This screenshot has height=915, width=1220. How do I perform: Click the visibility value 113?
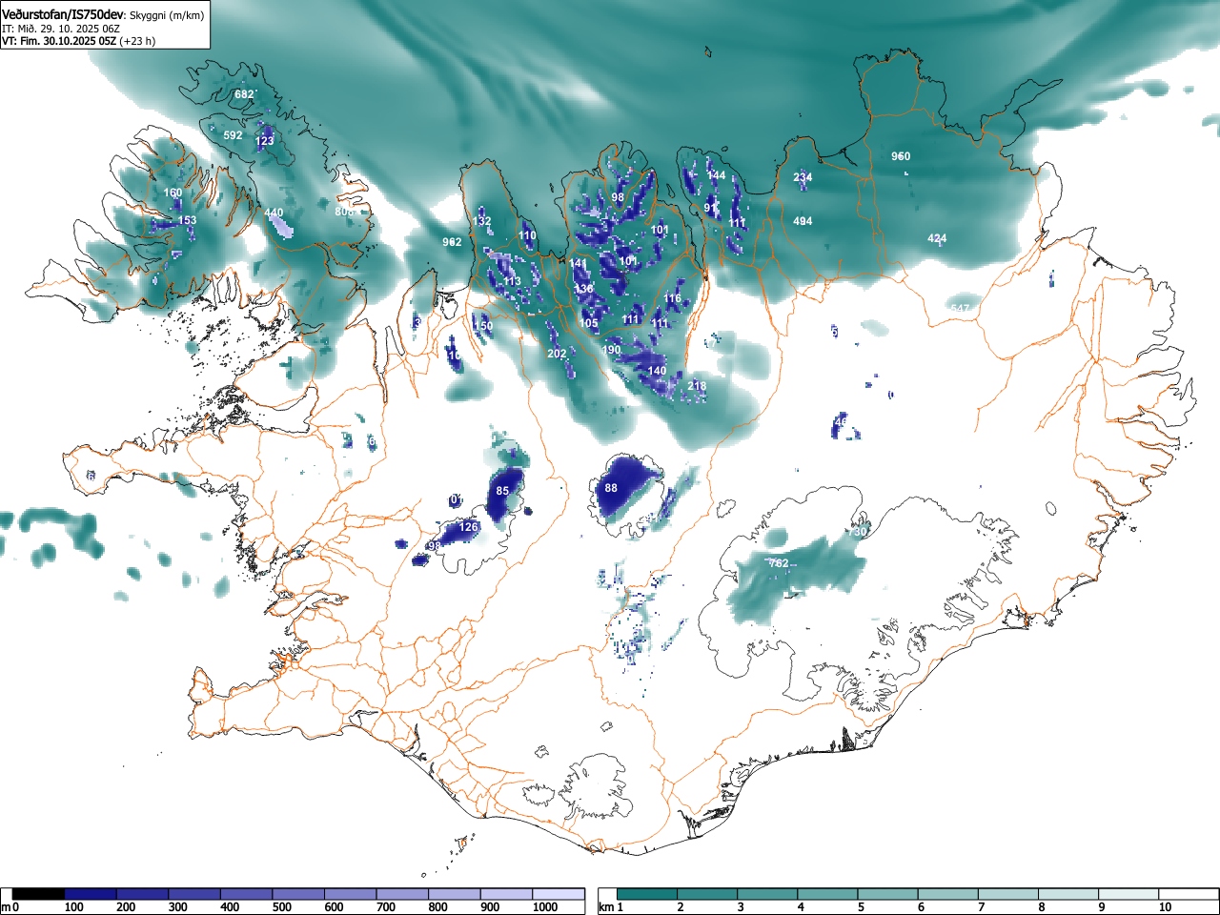(x=512, y=281)
